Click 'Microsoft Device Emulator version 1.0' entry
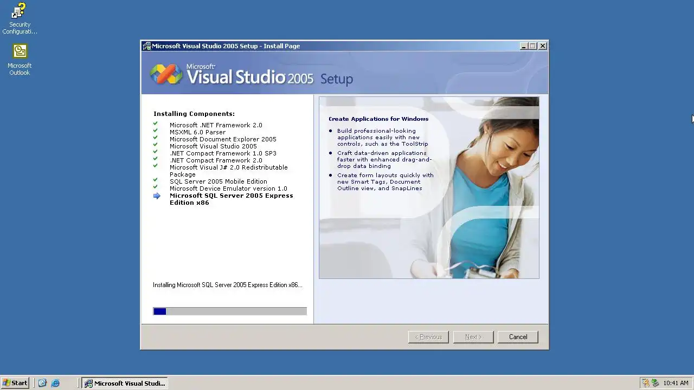 click(228, 188)
